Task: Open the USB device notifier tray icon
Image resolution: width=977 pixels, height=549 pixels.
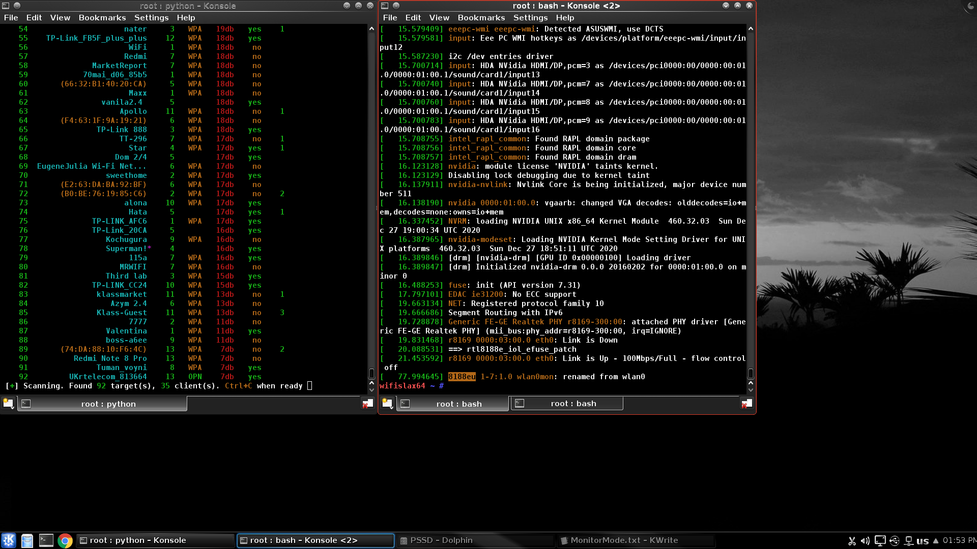Action: coord(894,541)
